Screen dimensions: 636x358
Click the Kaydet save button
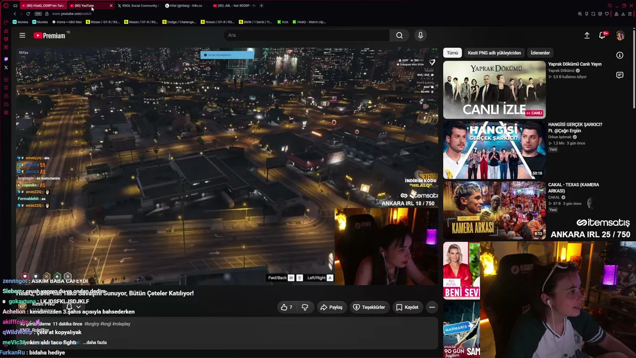pos(407,307)
